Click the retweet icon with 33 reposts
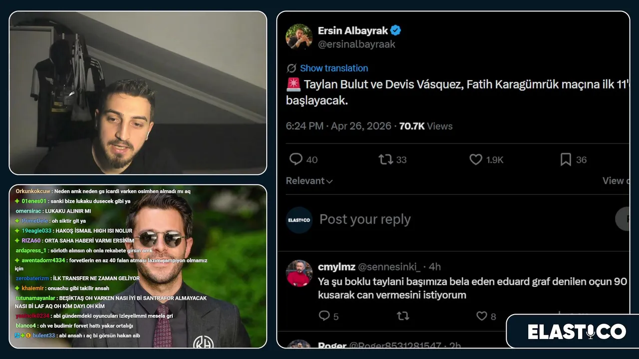Image resolution: width=639 pixels, height=359 pixels. click(385, 160)
